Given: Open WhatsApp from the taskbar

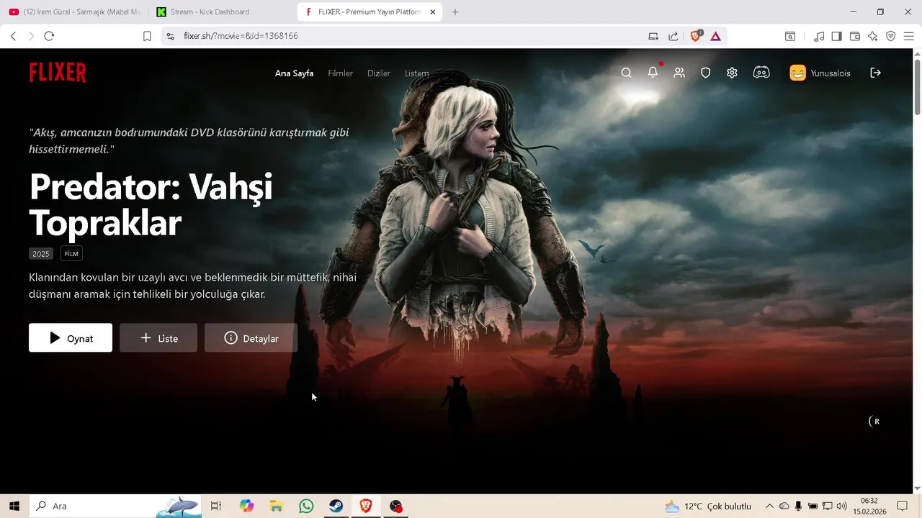Looking at the screenshot, I should [306, 506].
